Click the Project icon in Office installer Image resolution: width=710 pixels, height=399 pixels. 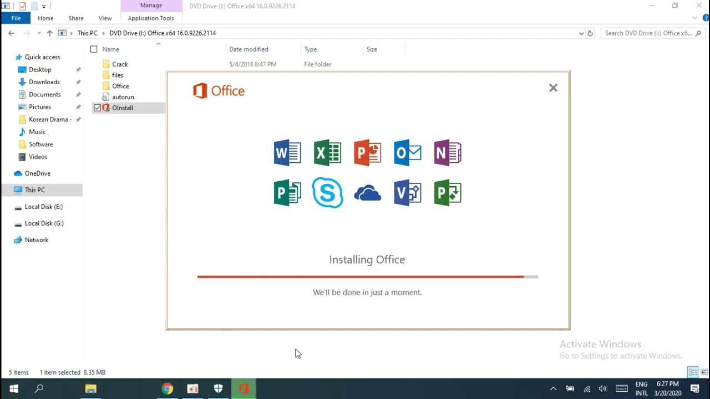click(x=448, y=193)
